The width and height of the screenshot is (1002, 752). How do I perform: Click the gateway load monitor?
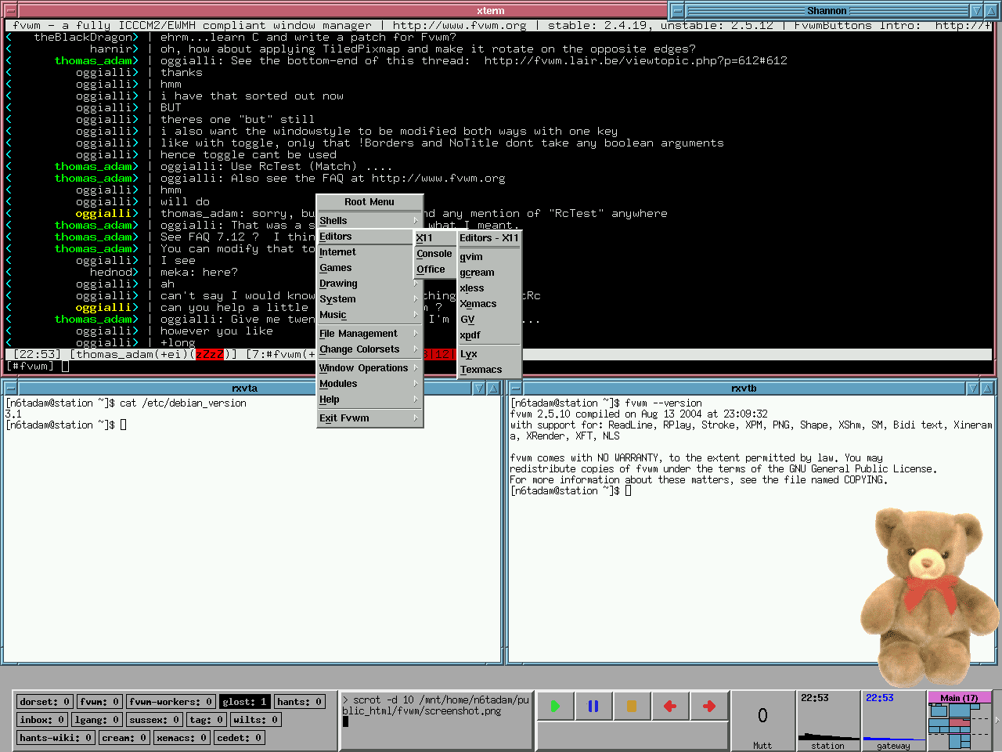pyautogui.click(x=893, y=721)
